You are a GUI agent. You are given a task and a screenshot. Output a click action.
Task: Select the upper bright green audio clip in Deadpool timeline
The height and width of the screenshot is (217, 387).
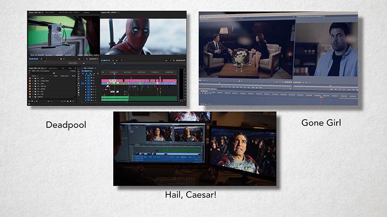(x=115, y=97)
